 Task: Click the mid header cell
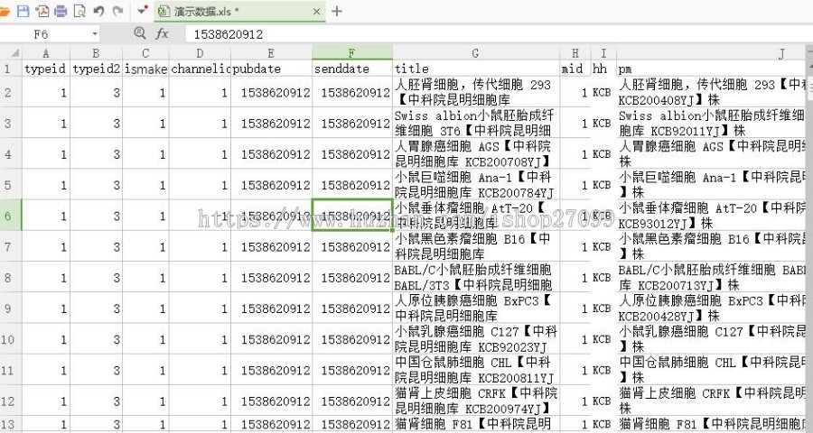575,69
